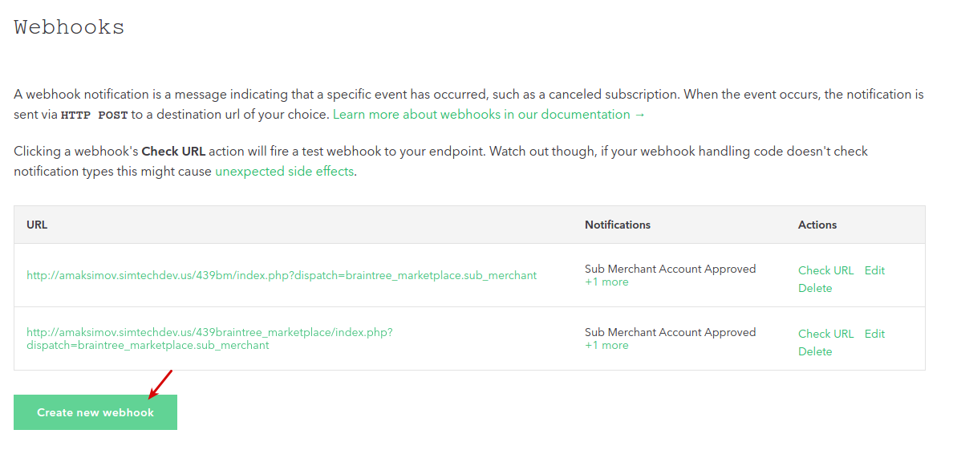Edit the 439braintree_marketplace webhook
The image size is (953, 450).
coord(874,334)
